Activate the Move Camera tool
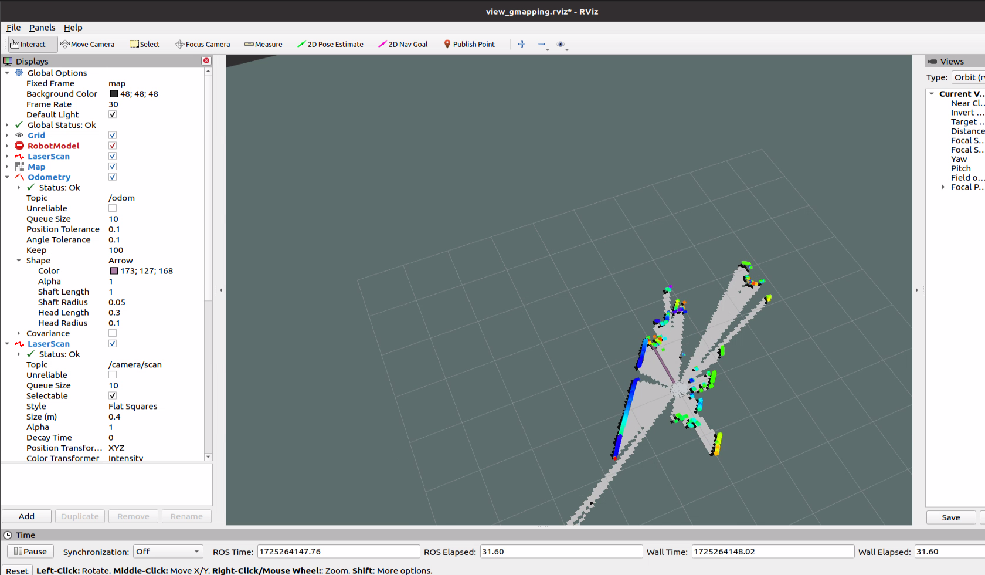 (x=87, y=44)
